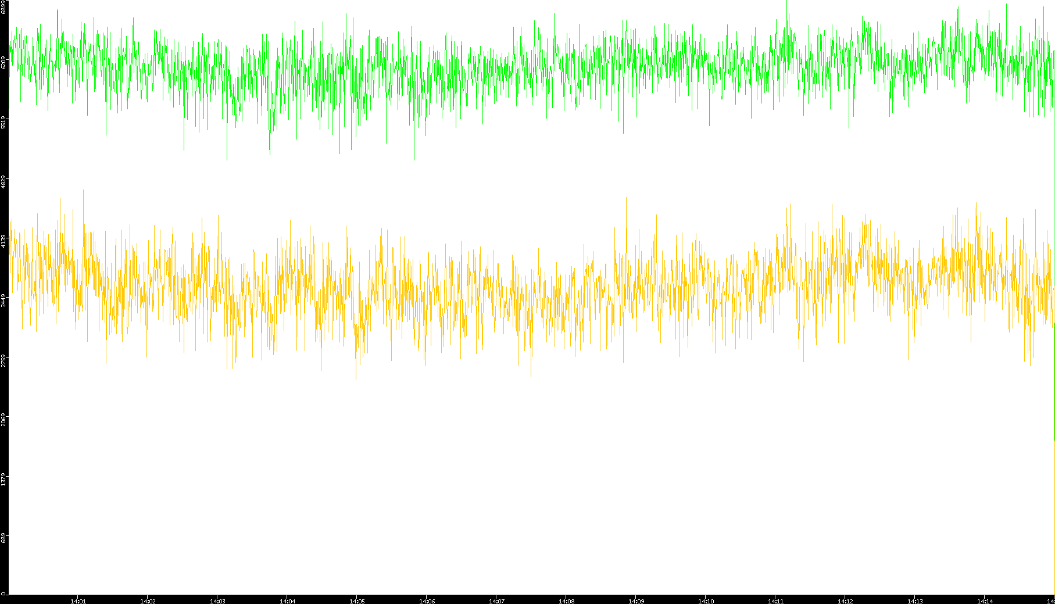Image resolution: width=1055 pixels, height=604 pixels.
Task: Click the 14:01 time axis label
Action: click(x=78, y=601)
